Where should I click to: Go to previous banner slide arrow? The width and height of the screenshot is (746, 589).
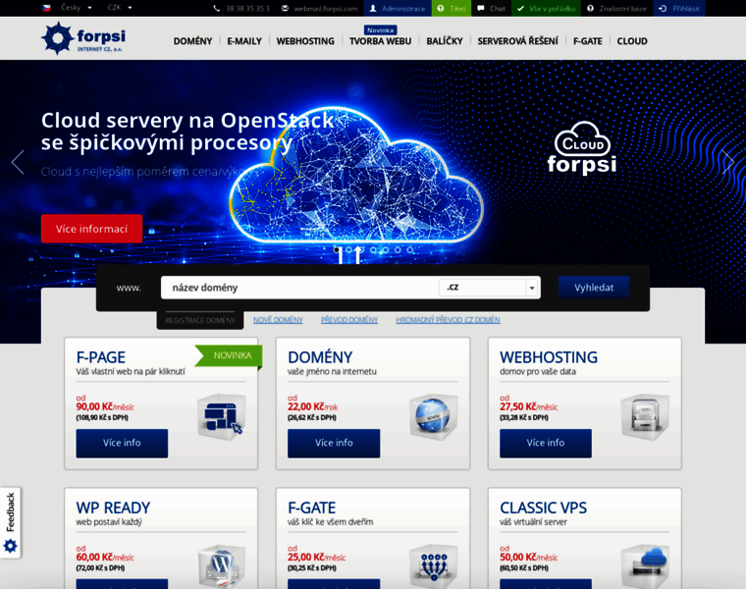click(18, 162)
